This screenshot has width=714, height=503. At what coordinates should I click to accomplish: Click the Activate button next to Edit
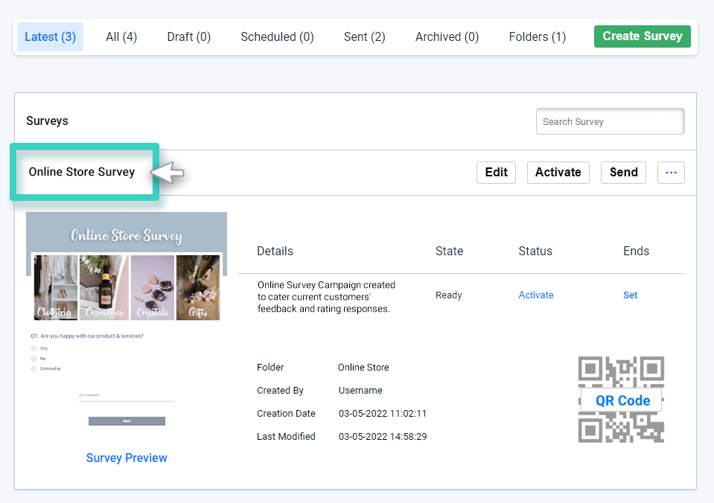click(x=558, y=173)
